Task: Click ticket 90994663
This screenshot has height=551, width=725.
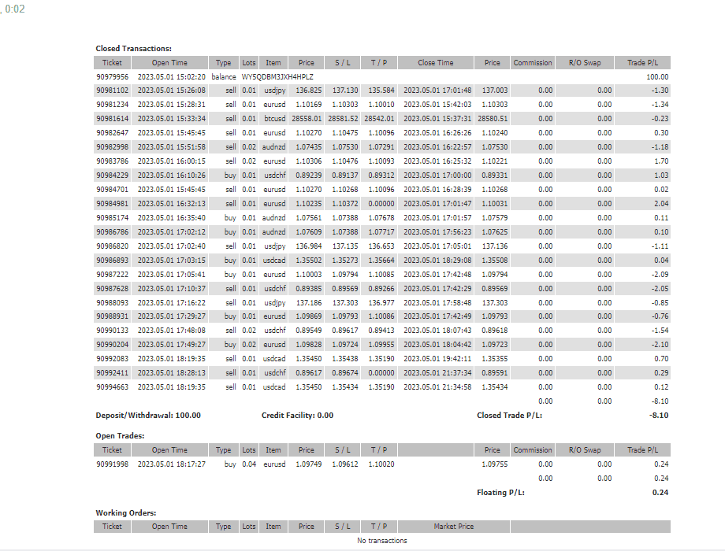Action: (113, 387)
